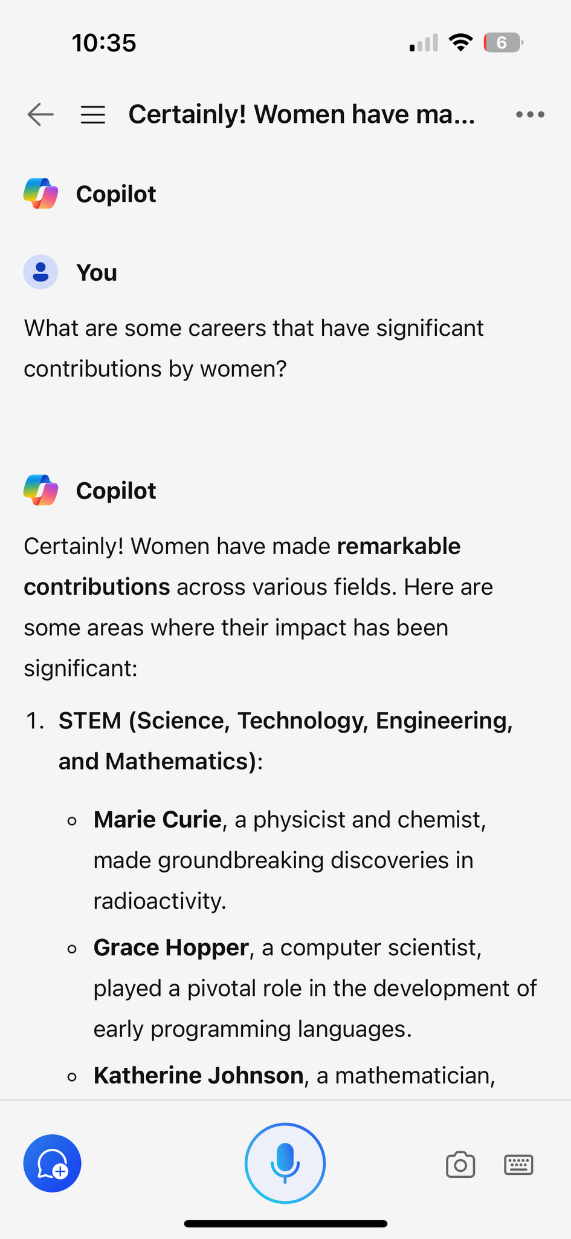This screenshot has width=571, height=1239.
Task: Tap the 'Katherine Johnson' bullet entry
Action: 198,1075
